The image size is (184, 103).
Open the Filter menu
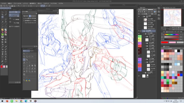pyautogui.click(x=46, y=3)
